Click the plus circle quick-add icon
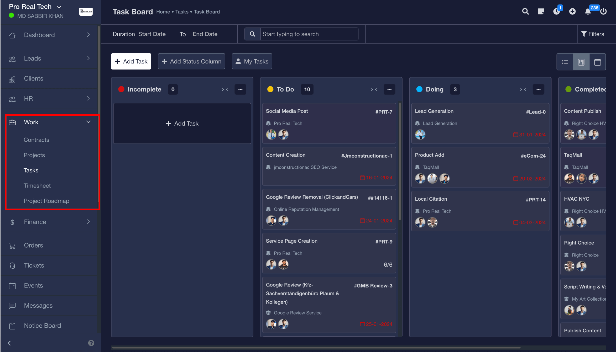616x352 pixels. pos(572,12)
